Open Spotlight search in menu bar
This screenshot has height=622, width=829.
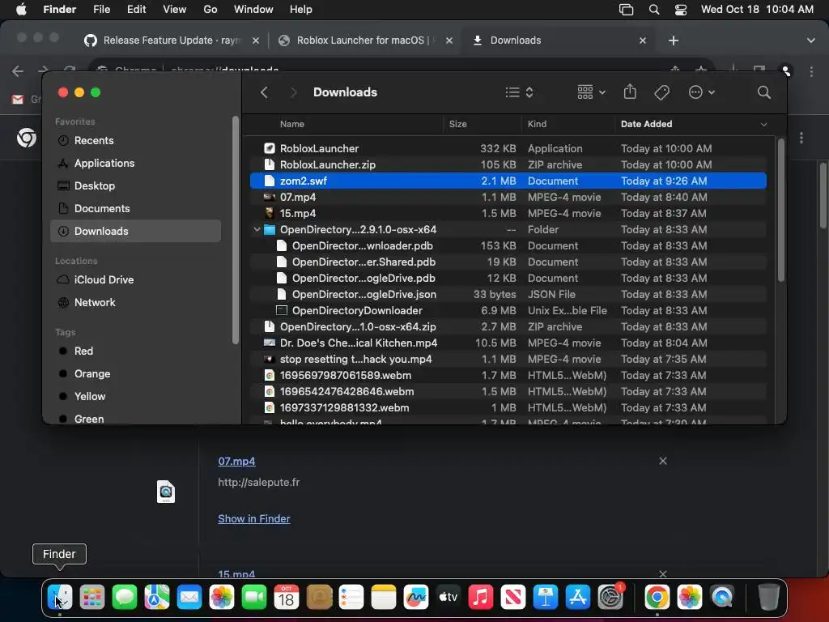654,10
